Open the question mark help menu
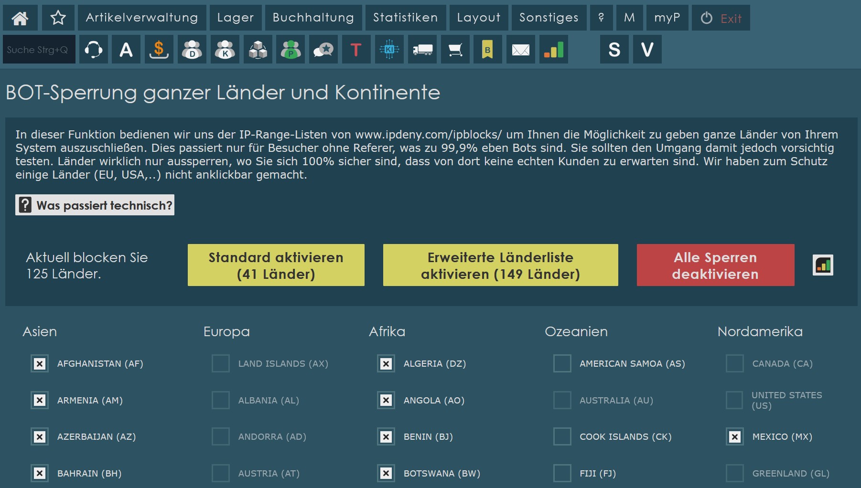 601,18
